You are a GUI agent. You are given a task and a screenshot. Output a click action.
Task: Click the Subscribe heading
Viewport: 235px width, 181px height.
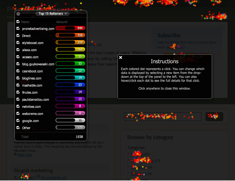click(169, 35)
